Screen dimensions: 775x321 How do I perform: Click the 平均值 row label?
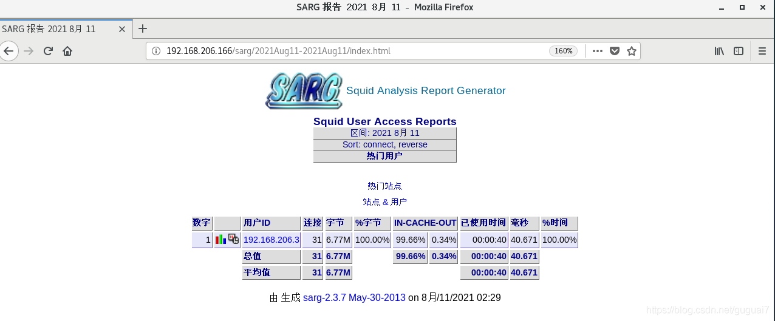(271, 273)
